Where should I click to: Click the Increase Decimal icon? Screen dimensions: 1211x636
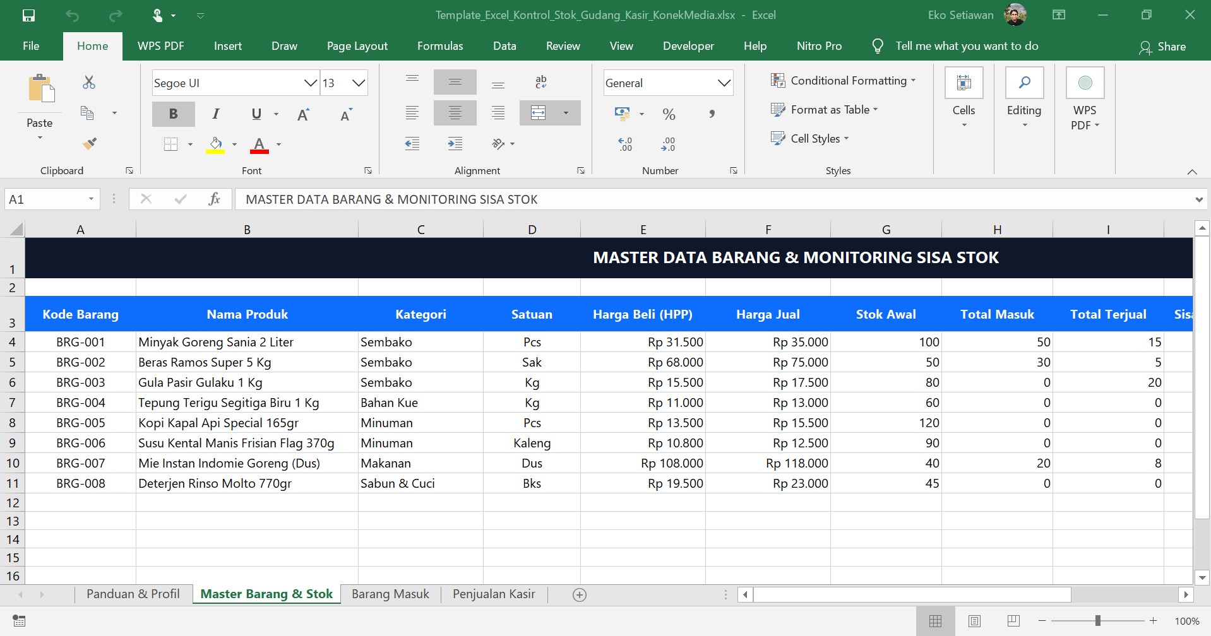click(x=625, y=144)
